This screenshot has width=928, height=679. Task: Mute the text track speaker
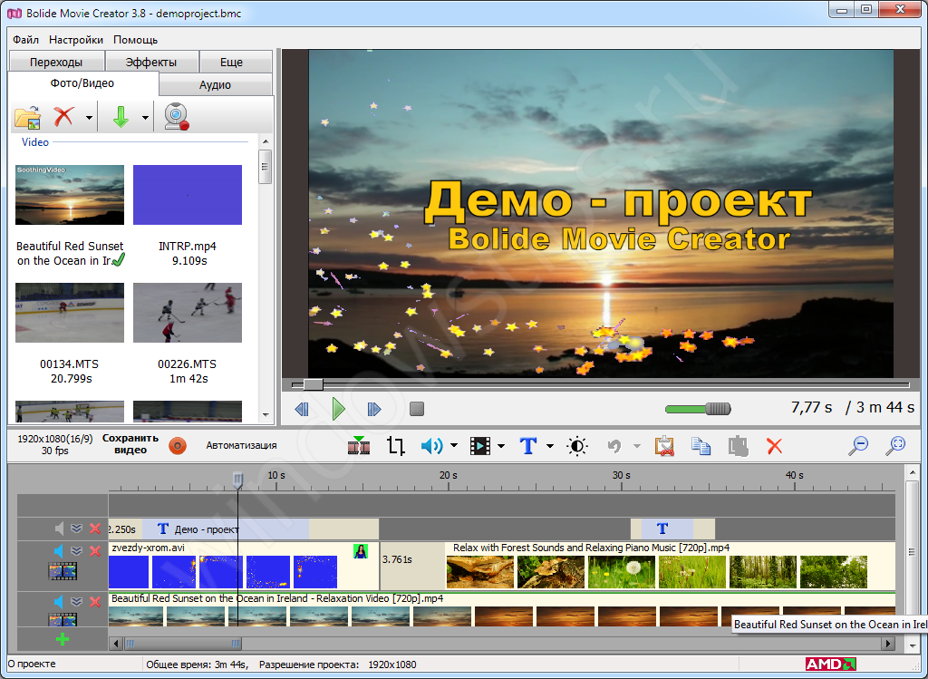coord(59,529)
